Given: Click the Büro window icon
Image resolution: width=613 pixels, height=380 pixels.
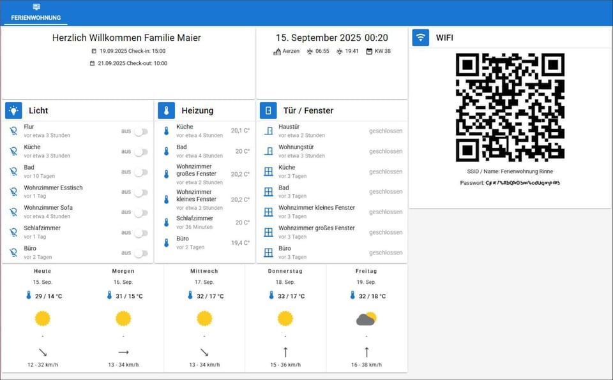Looking at the screenshot, I should tap(269, 252).
